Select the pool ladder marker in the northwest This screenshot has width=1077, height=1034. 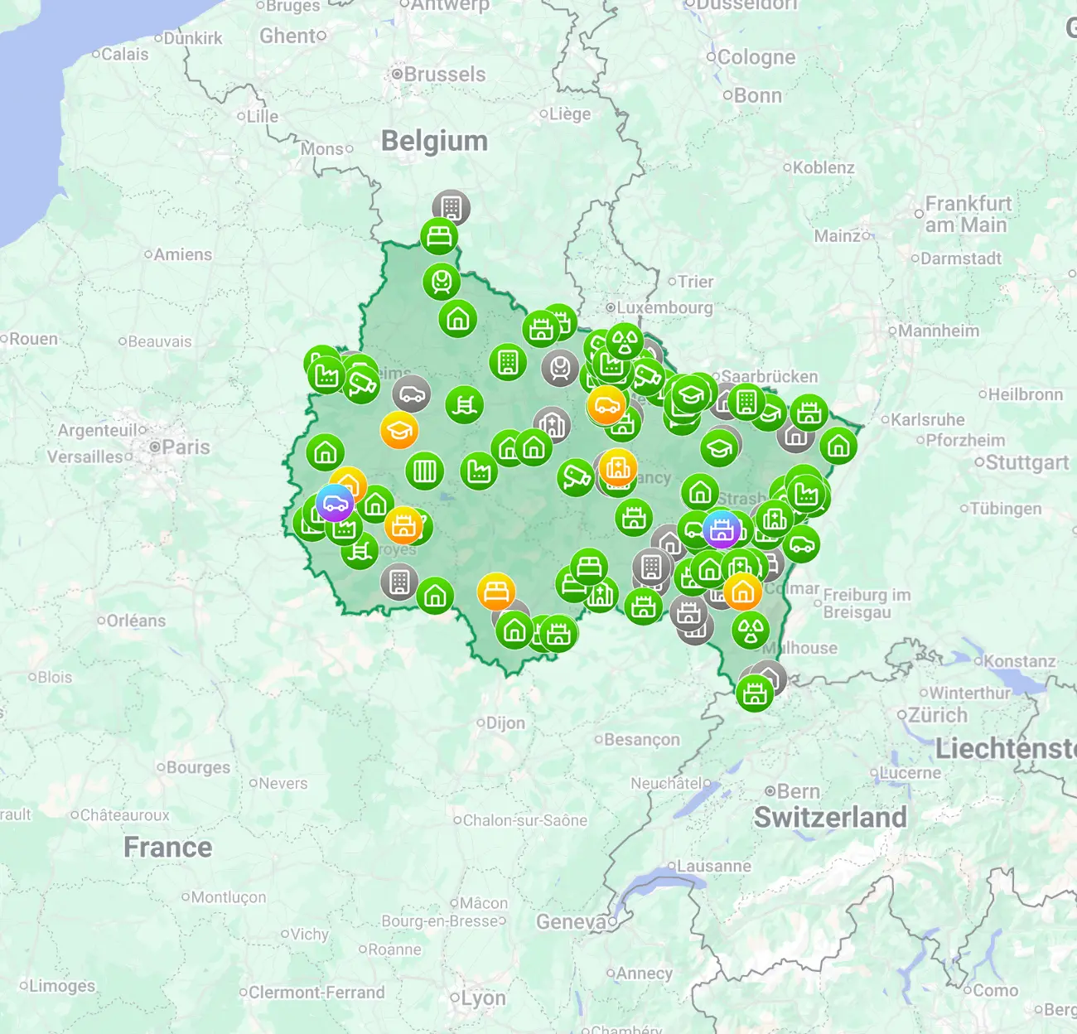click(465, 402)
